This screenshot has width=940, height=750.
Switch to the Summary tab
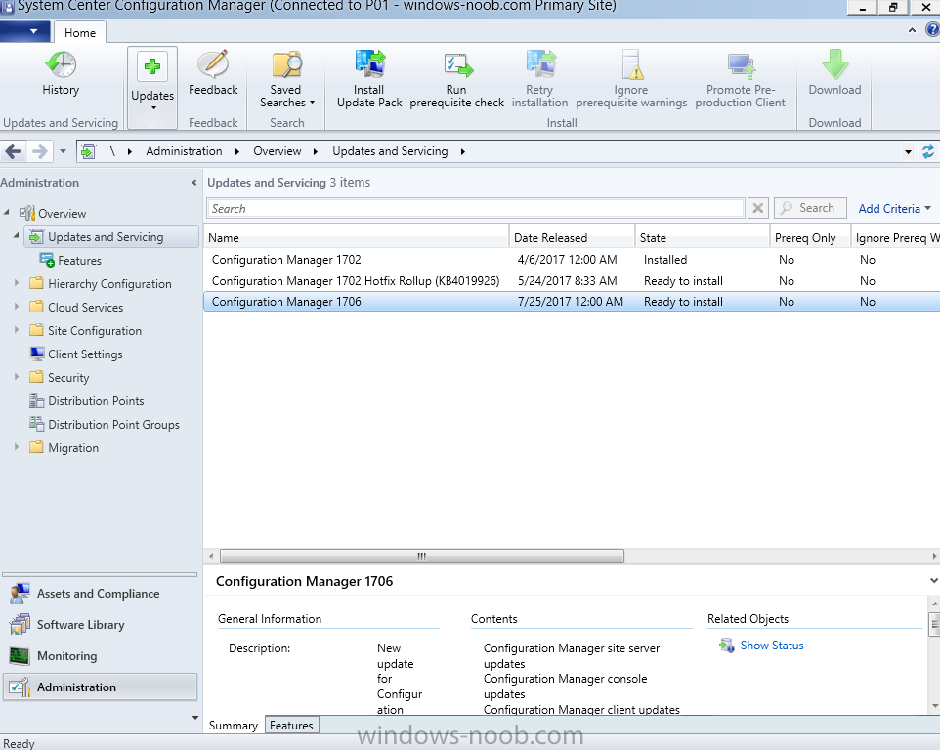coord(234,725)
